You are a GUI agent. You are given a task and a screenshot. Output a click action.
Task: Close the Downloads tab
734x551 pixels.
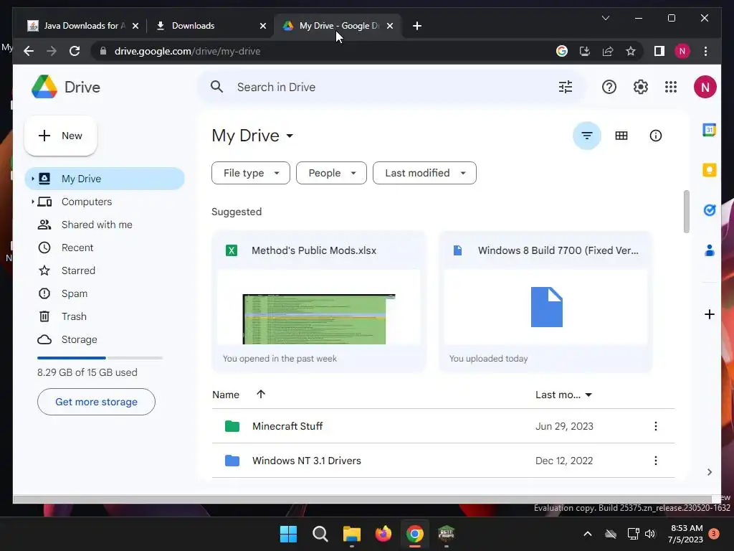262,26
